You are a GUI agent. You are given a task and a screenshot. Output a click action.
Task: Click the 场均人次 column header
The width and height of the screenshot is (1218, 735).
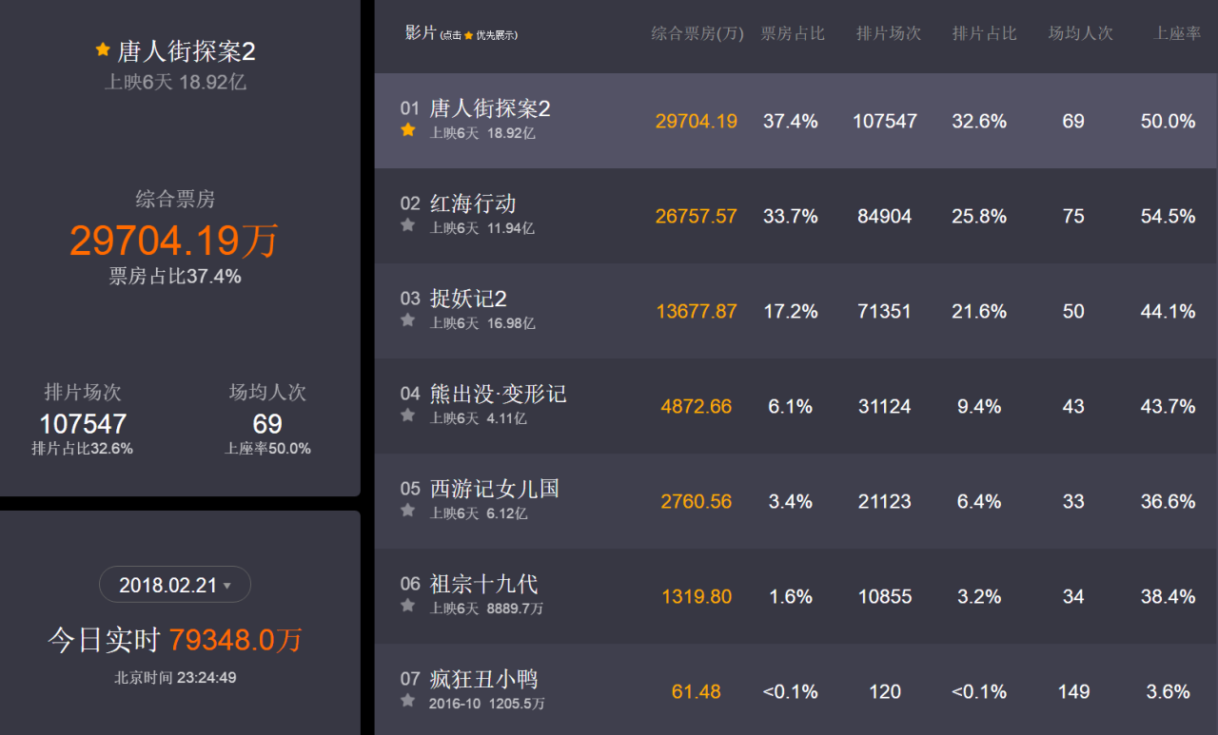tap(1080, 34)
